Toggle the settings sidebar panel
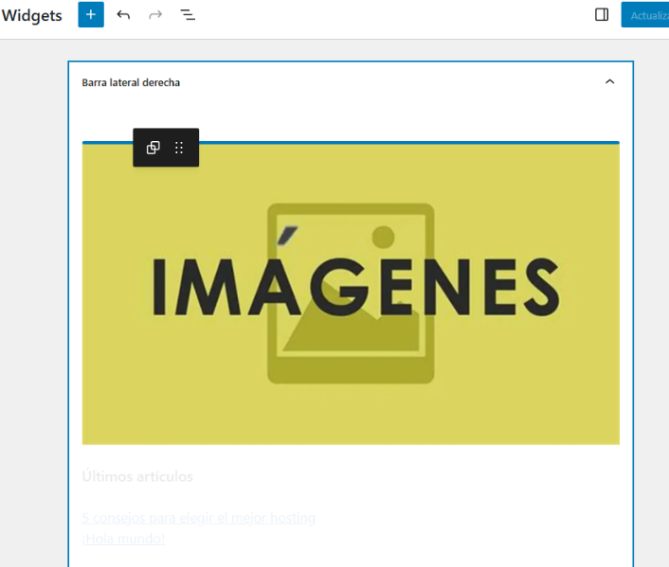The height and width of the screenshot is (567, 669). click(602, 15)
